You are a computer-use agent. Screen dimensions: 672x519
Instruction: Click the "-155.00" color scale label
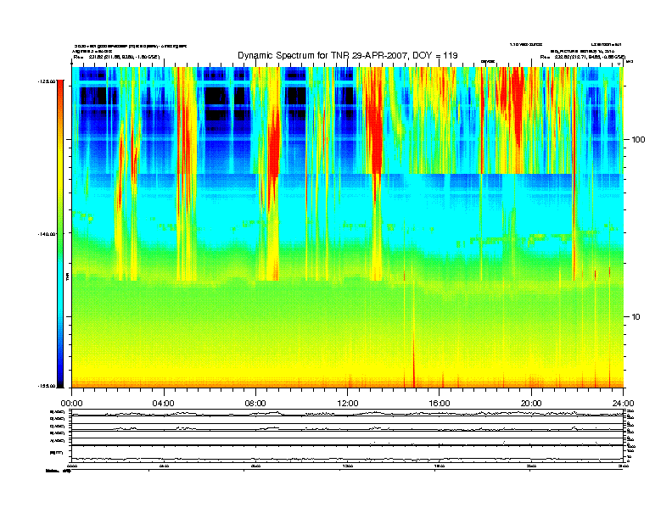47,386
